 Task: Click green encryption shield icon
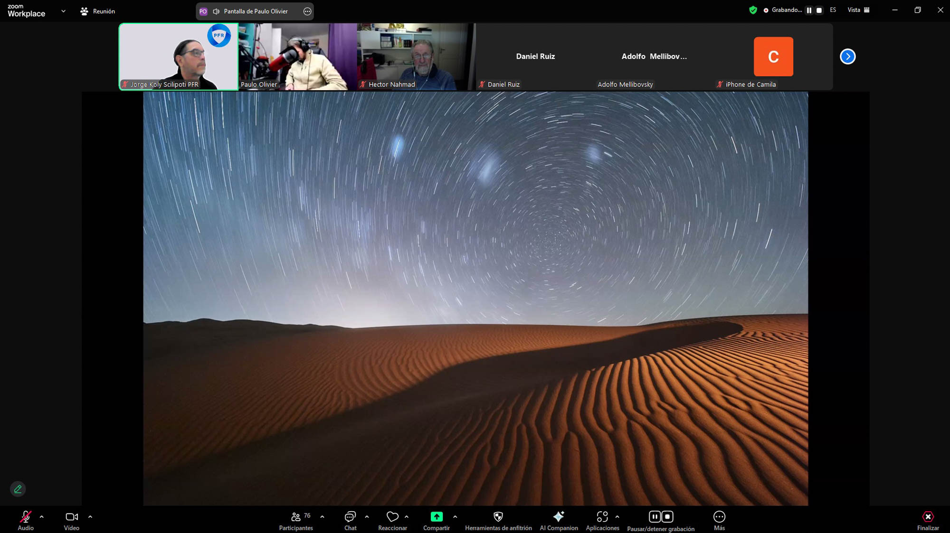(753, 10)
